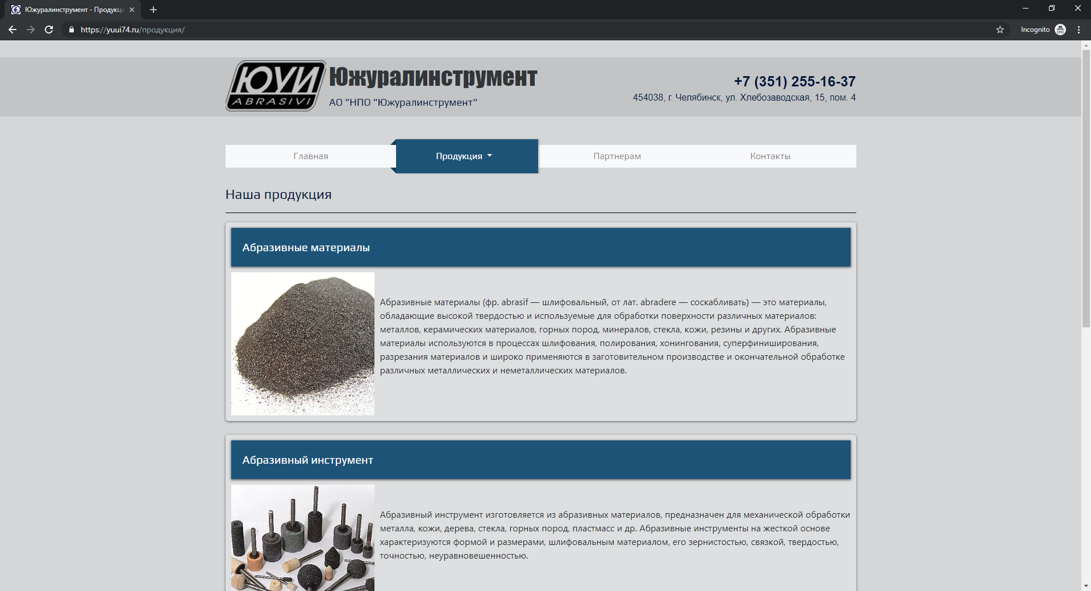
Task: Open the Chrome three-dot menu
Action: coord(1078,30)
